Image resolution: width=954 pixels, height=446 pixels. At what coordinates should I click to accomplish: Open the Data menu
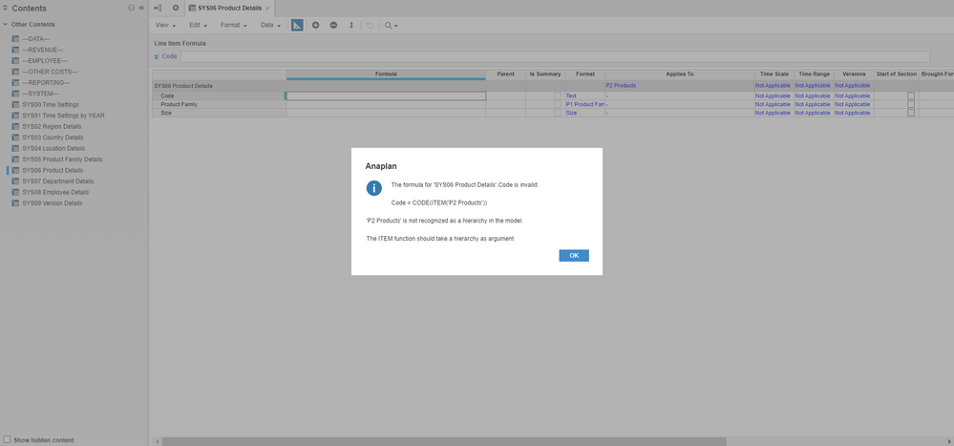[x=270, y=26]
